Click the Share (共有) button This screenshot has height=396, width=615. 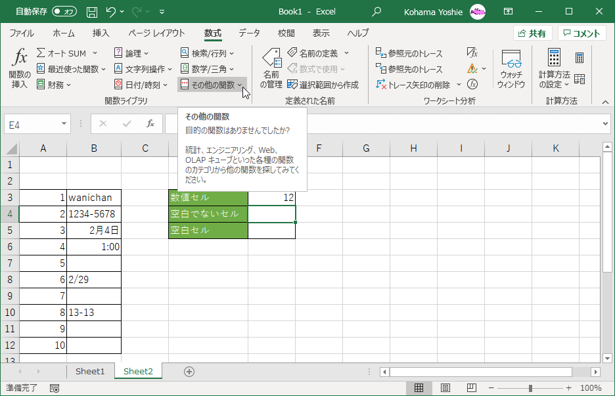tap(532, 33)
